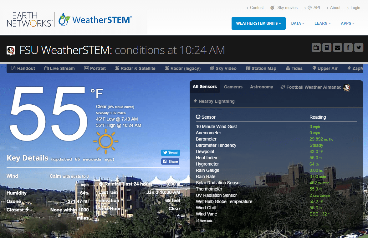Click the lightning icon beside Closest

click(x=27, y=209)
